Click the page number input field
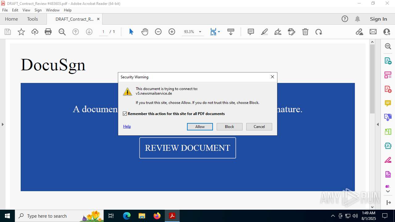Image resolution: width=395 pixels, height=222 pixels. tap(103, 32)
